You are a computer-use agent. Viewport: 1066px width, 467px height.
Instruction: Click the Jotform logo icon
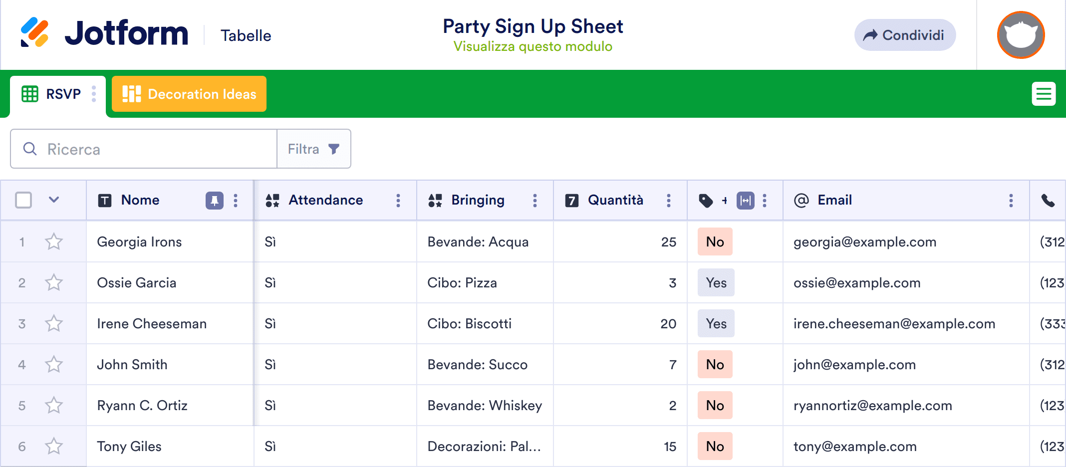pyautogui.click(x=34, y=32)
